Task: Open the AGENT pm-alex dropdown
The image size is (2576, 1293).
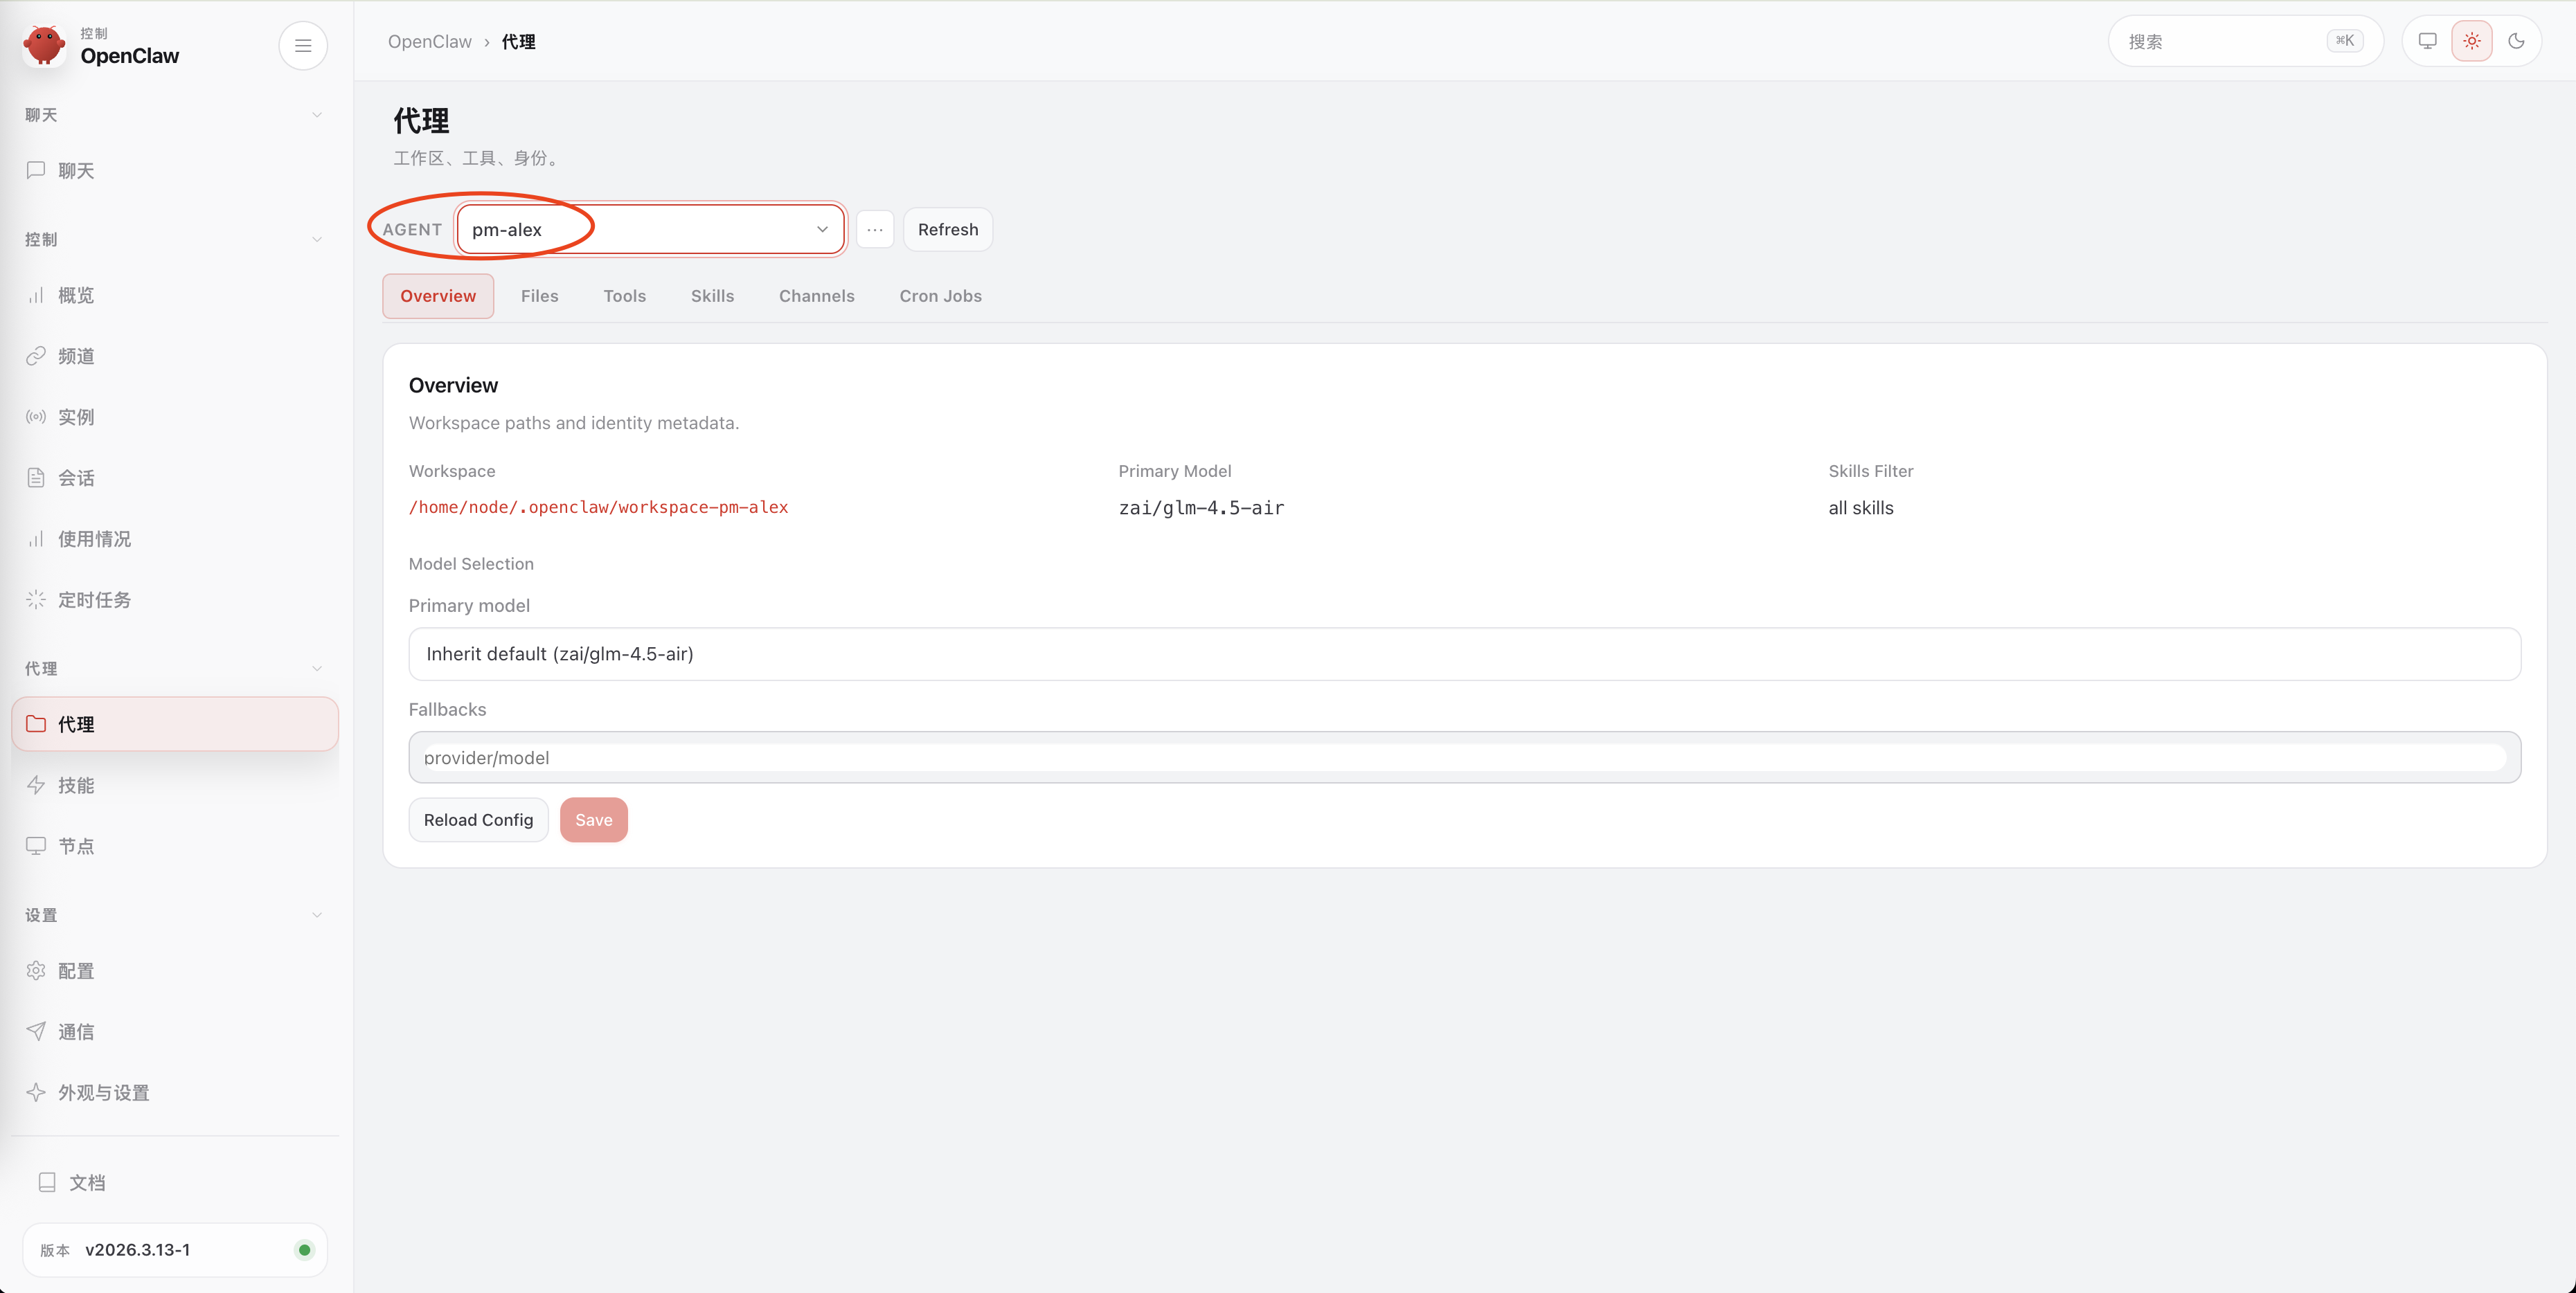Action: pyautogui.click(x=650, y=229)
